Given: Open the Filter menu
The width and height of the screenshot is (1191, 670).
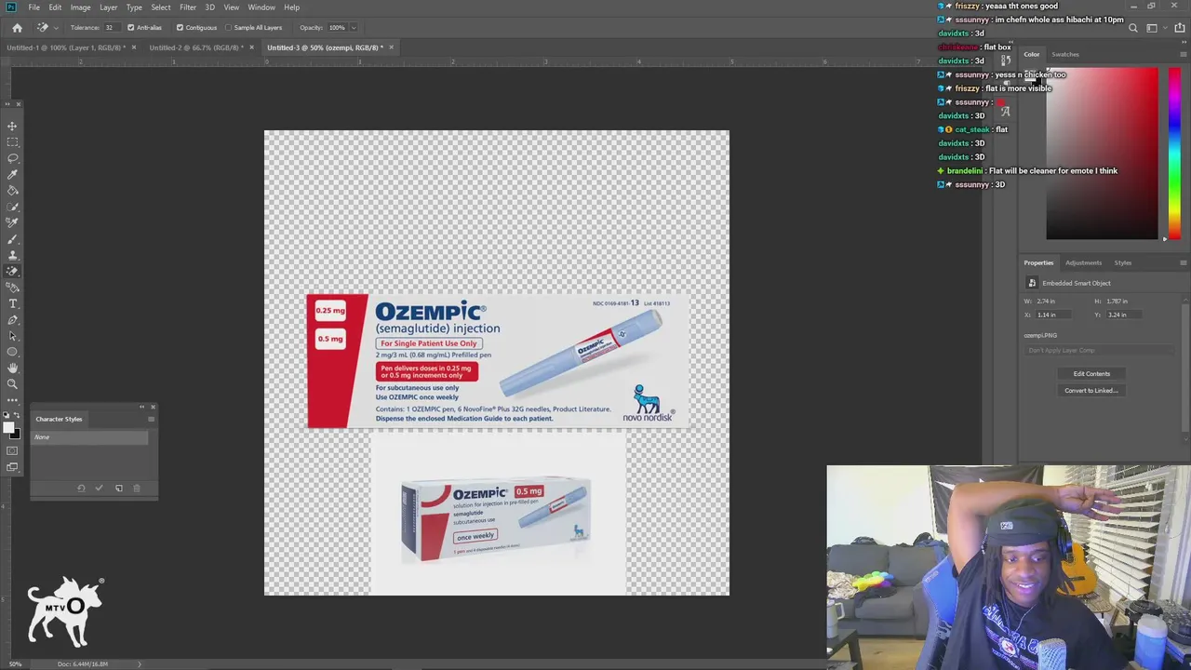Looking at the screenshot, I should (x=187, y=7).
